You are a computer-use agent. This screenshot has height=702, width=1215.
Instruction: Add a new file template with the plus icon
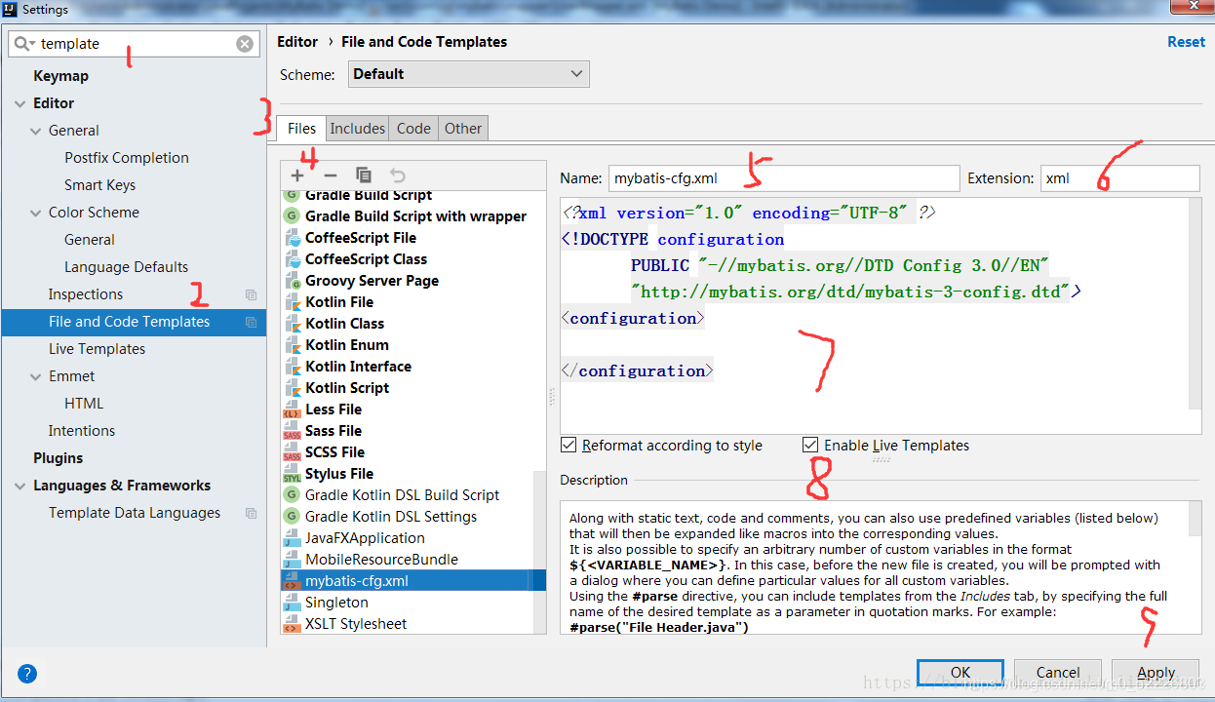click(x=297, y=175)
